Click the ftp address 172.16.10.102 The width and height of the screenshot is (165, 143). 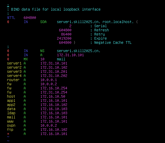pos(54,130)
